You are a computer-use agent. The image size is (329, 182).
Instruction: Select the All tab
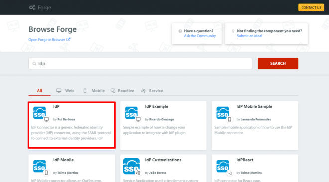tap(39, 91)
